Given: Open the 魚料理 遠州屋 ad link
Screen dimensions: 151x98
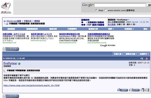Looking at the screenshot, I should click(x=41, y=34).
